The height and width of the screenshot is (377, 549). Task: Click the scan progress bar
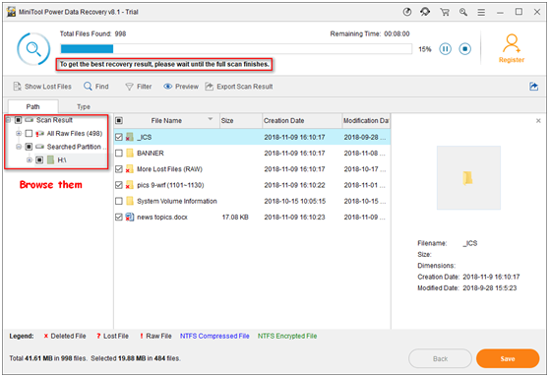tap(236, 48)
